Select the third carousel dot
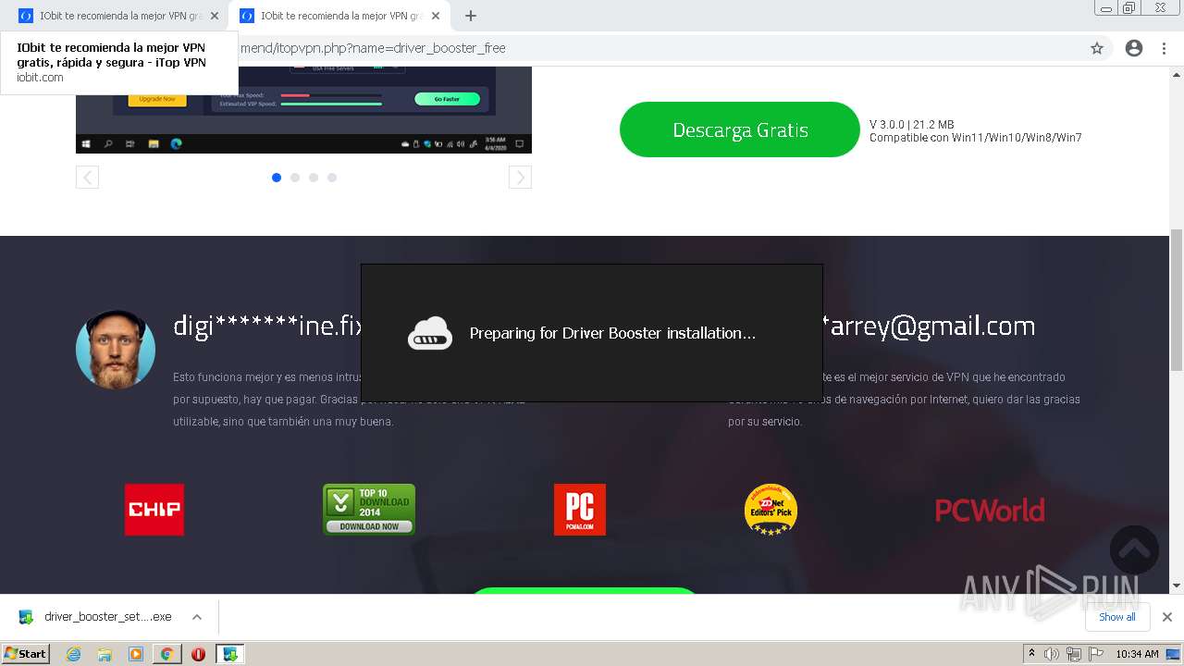Viewport: 1184px width, 666px height. (x=314, y=178)
